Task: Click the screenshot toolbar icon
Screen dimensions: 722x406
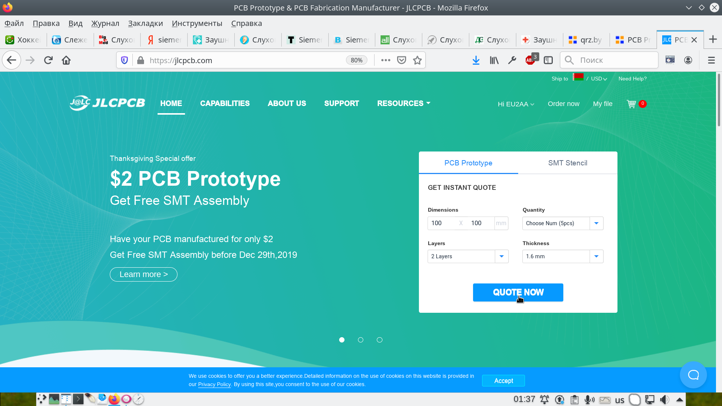Action: point(670,60)
